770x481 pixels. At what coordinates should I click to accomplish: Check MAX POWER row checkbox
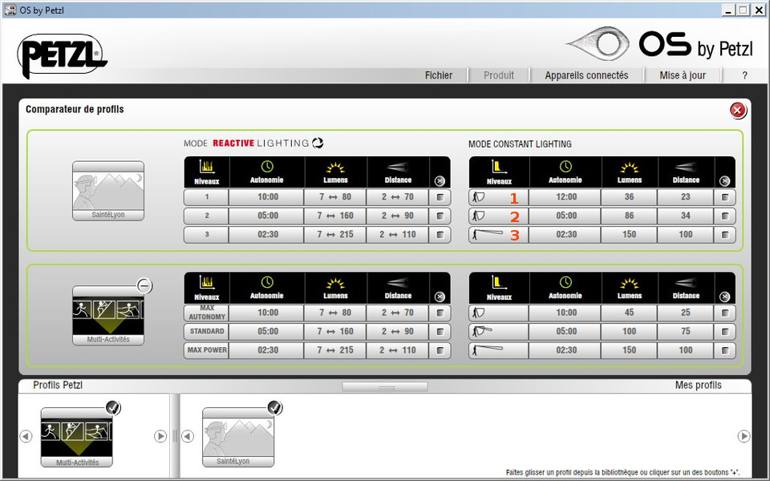440,350
